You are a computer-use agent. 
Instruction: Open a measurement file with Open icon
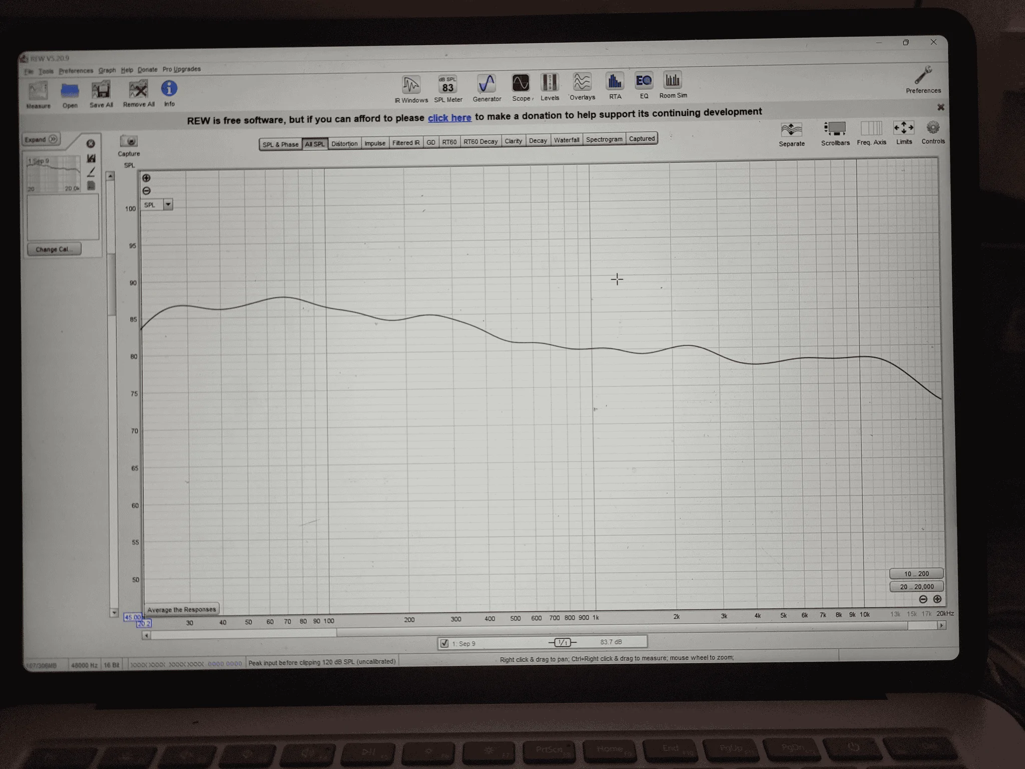70,95
